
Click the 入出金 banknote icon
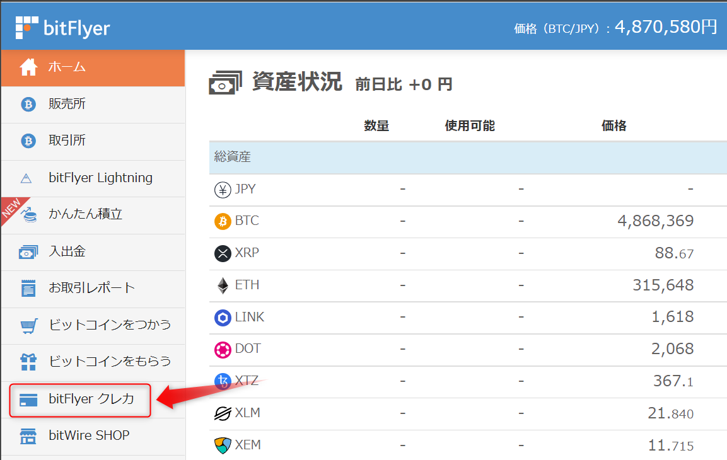(x=28, y=252)
